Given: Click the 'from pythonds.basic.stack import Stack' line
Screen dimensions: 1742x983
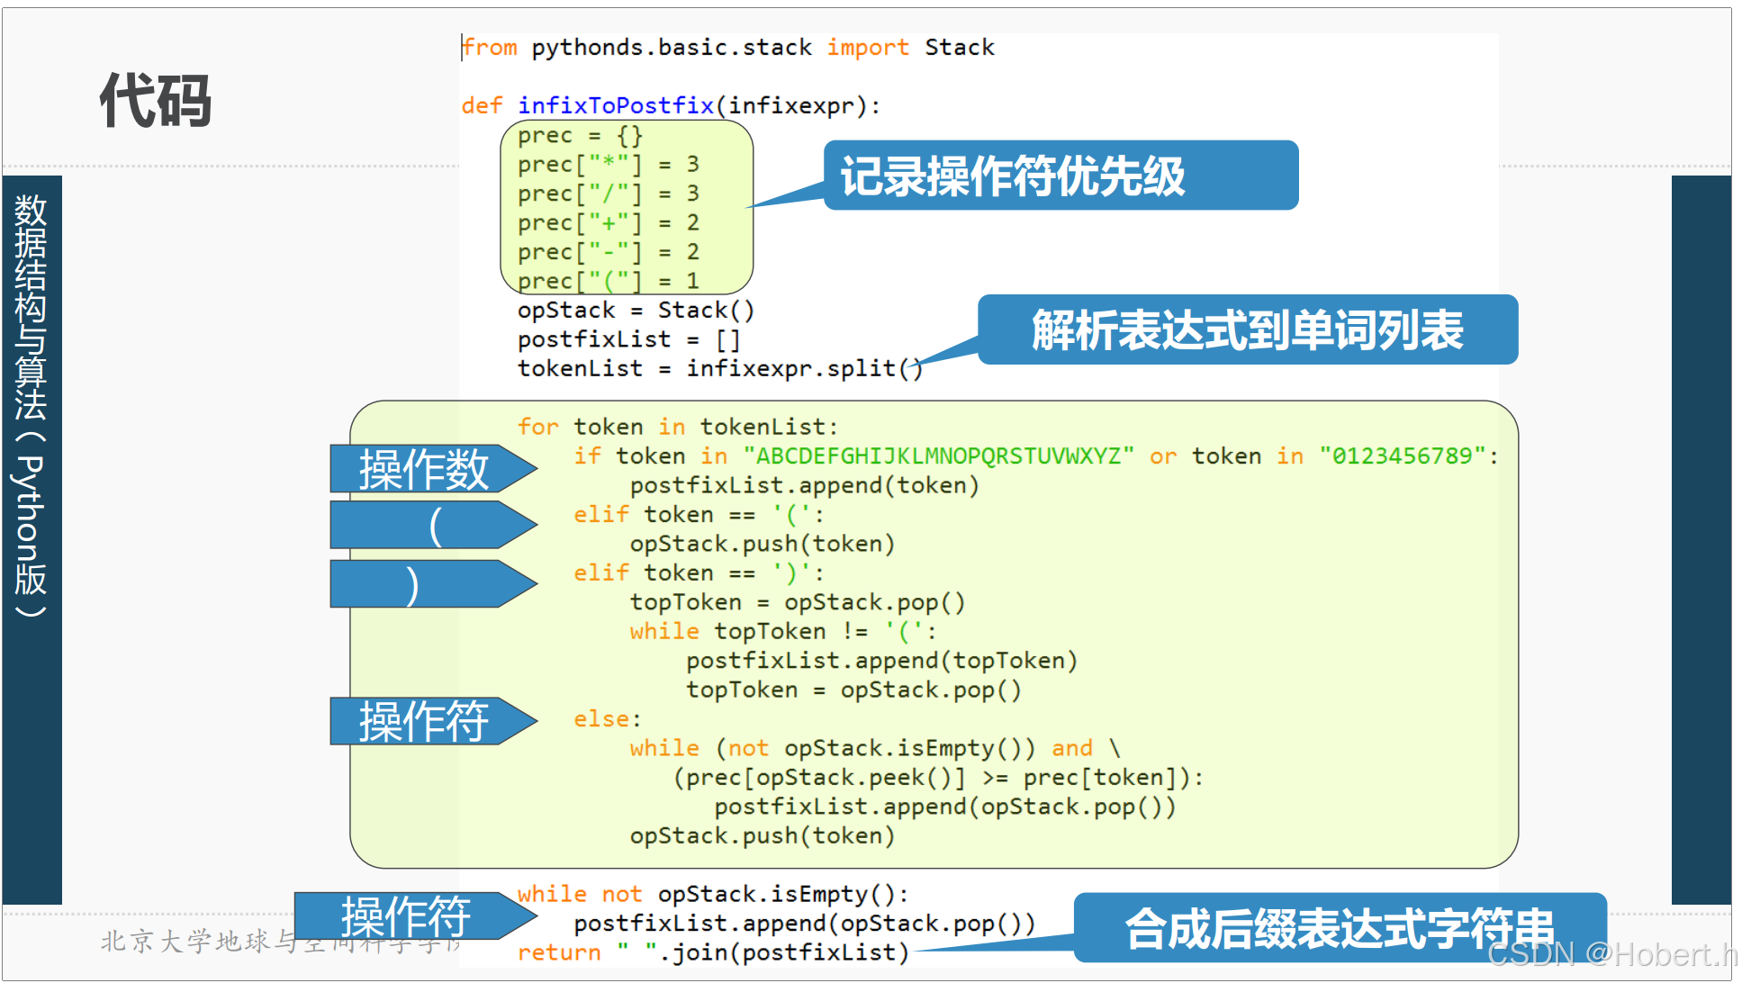Looking at the screenshot, I should pyautogui.click(x=728, y=48).
